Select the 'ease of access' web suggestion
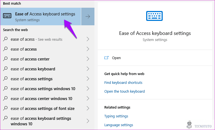This screenshot has height=130, width=215. [x=47, y=49]
